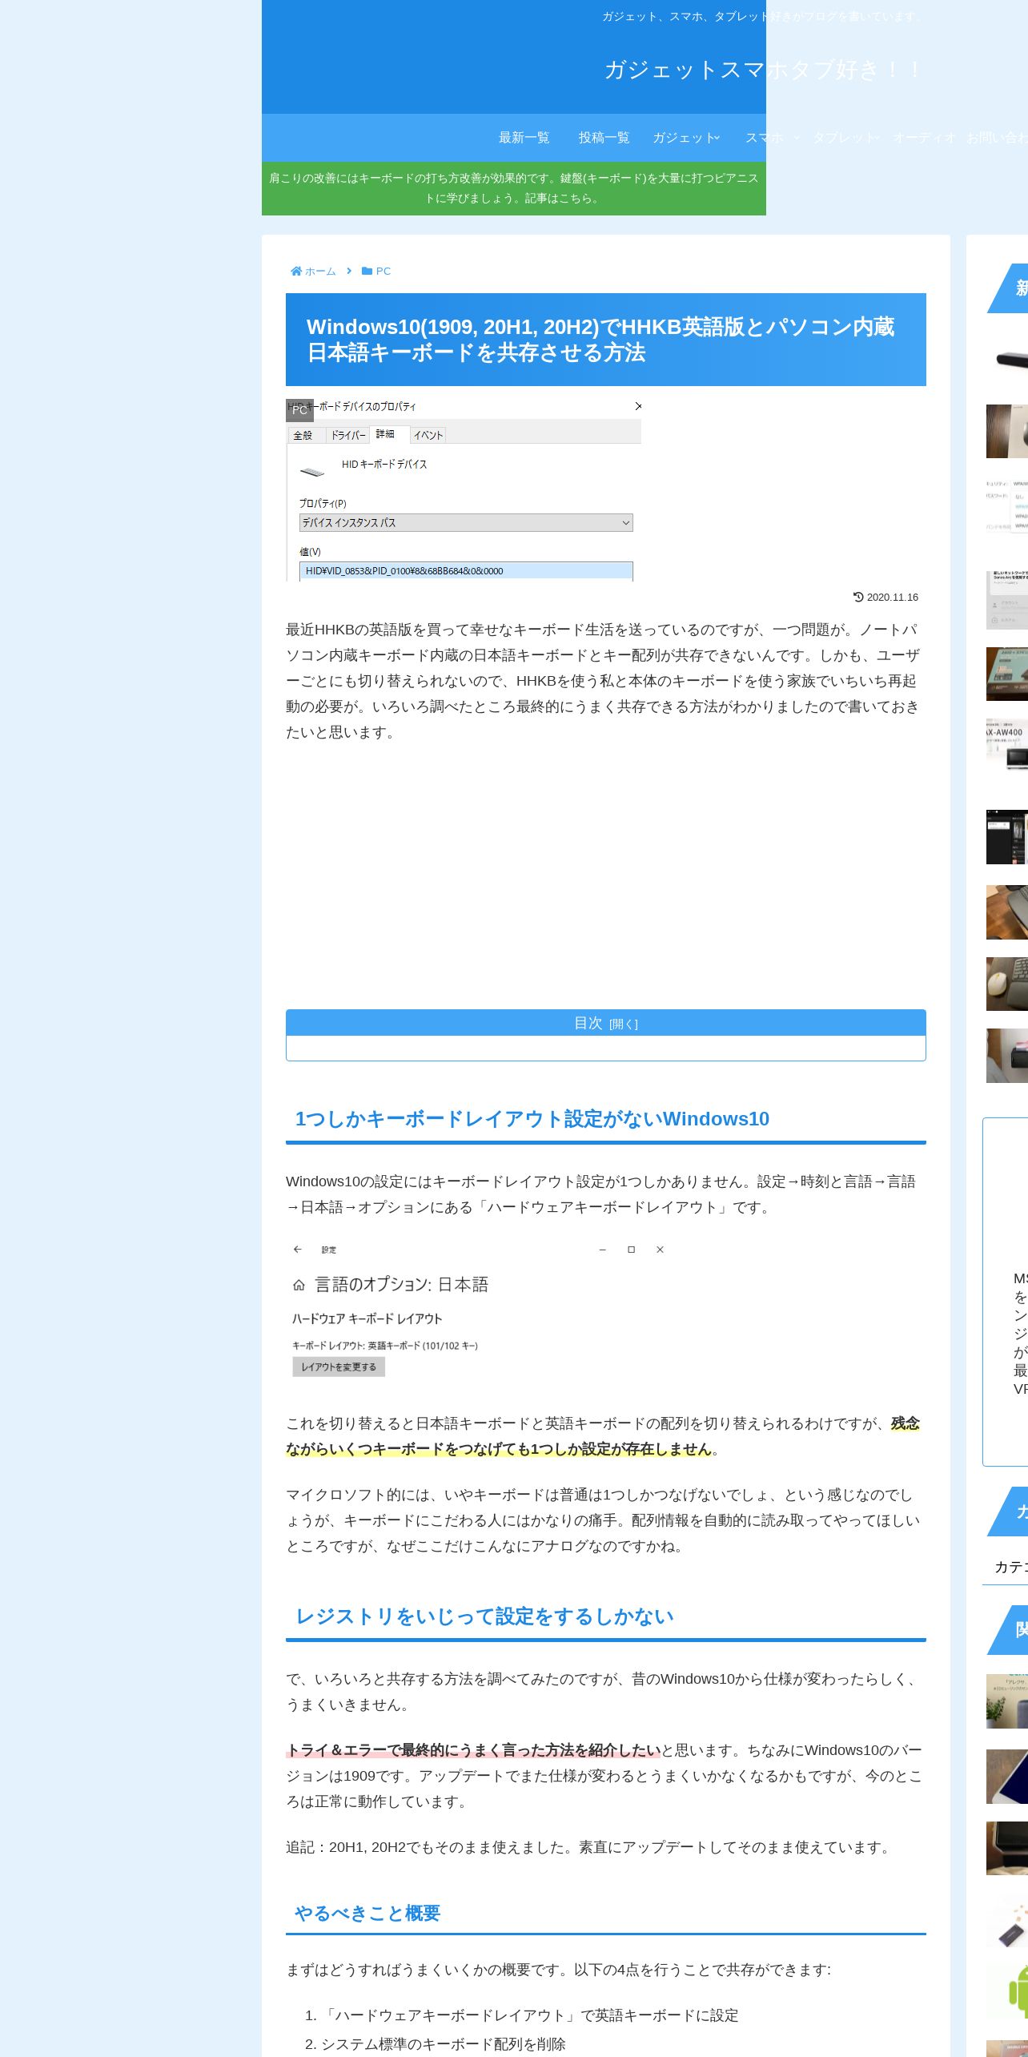Click tagline ガジェット、スマホ、タブレット好きがブログ
The width and height of the screenshot is (1028, 2057).
[x=764, y=16]
